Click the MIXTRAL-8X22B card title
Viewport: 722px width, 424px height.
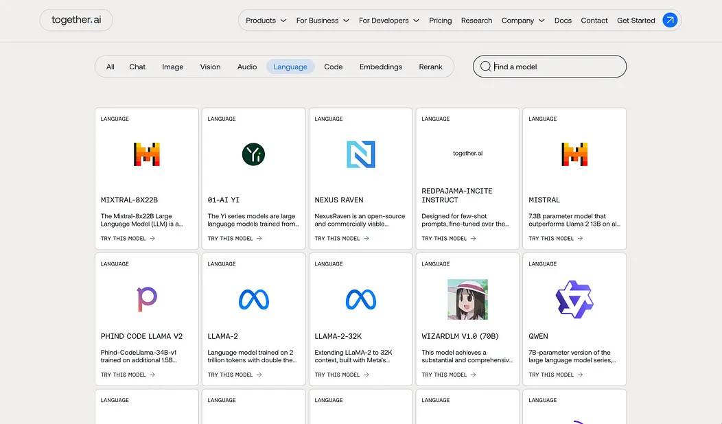130,200
